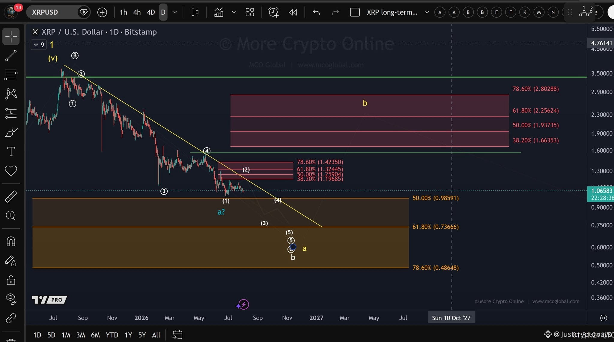Set the date range to YTD
The image size is (614, 342).
click(x=112, y=335)
